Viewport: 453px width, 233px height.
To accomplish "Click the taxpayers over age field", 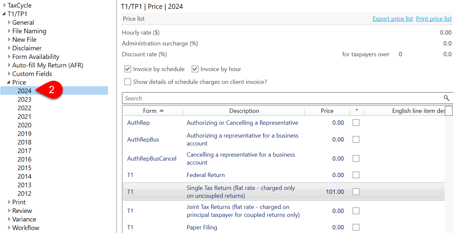I will [400, 54].
